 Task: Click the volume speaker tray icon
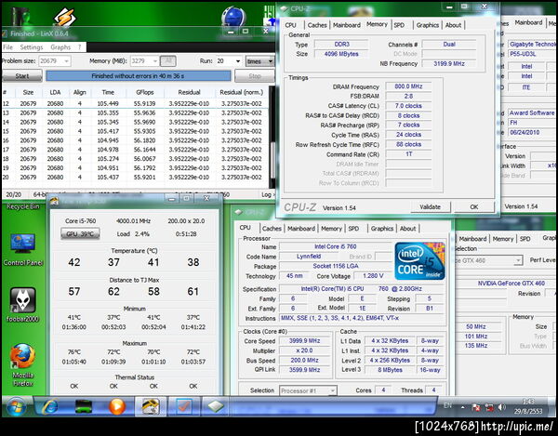(x=502, y=407)
